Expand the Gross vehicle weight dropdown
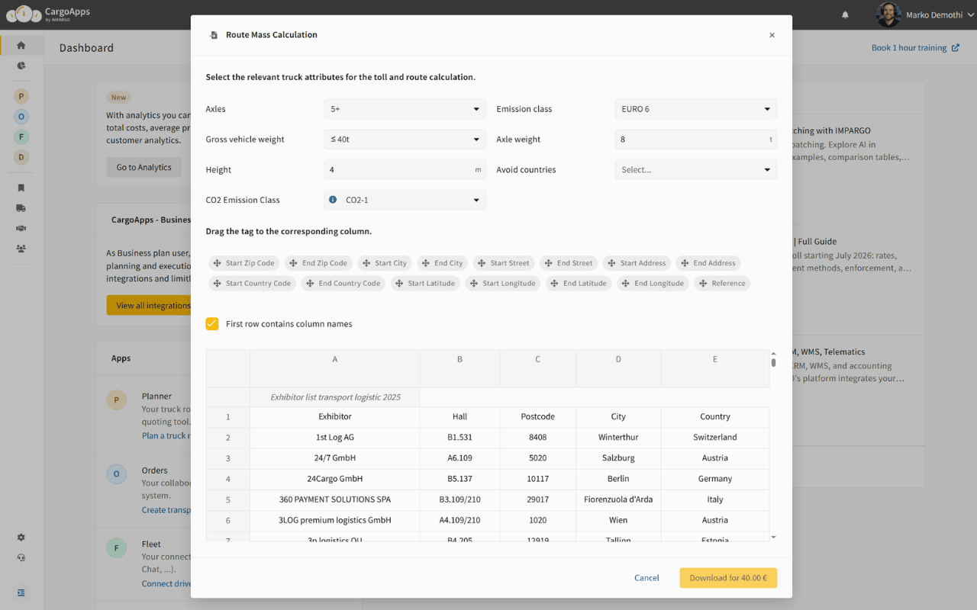 pyautogui.click(x=405, y=140)
